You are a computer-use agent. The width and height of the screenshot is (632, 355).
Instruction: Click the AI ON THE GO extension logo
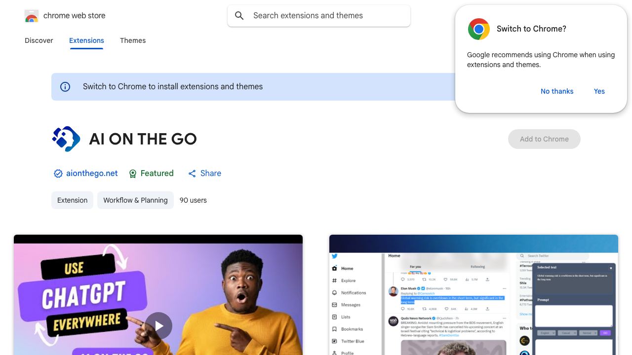66,139
